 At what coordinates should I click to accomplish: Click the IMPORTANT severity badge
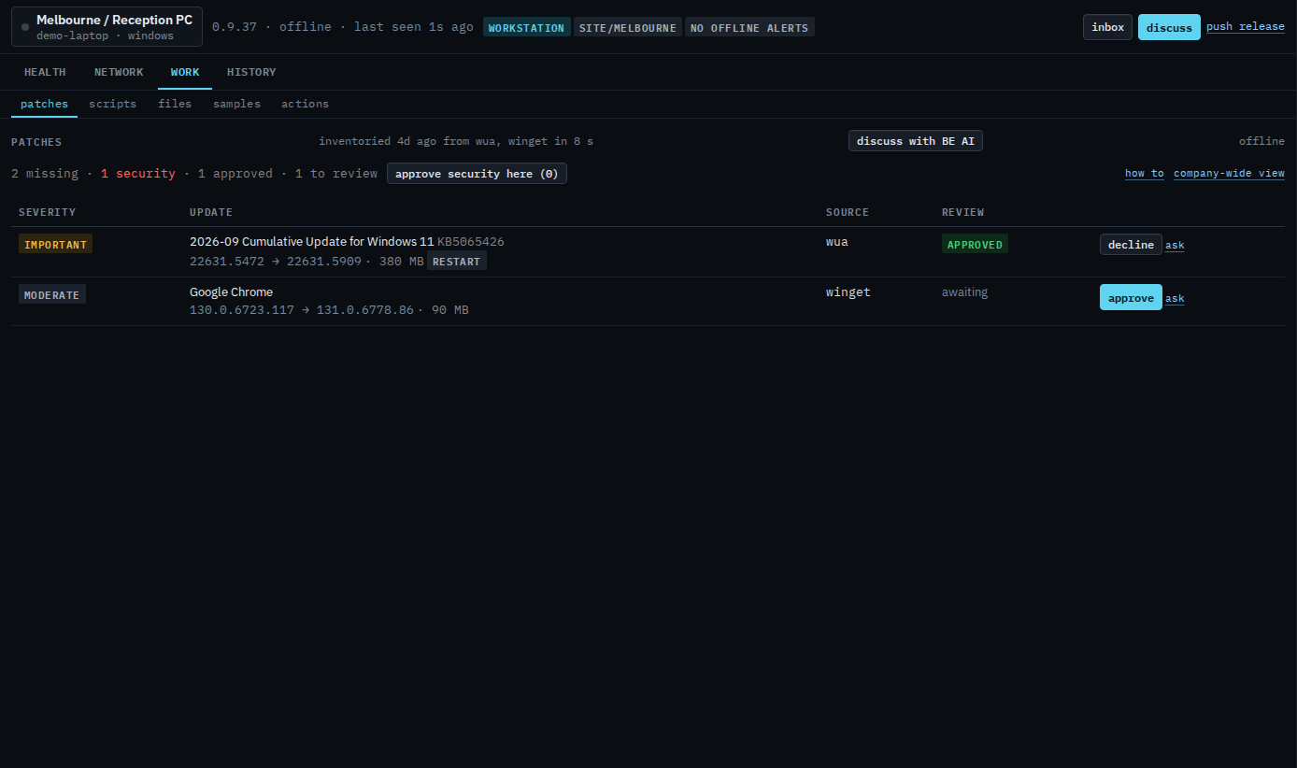[x=56, y=245]
